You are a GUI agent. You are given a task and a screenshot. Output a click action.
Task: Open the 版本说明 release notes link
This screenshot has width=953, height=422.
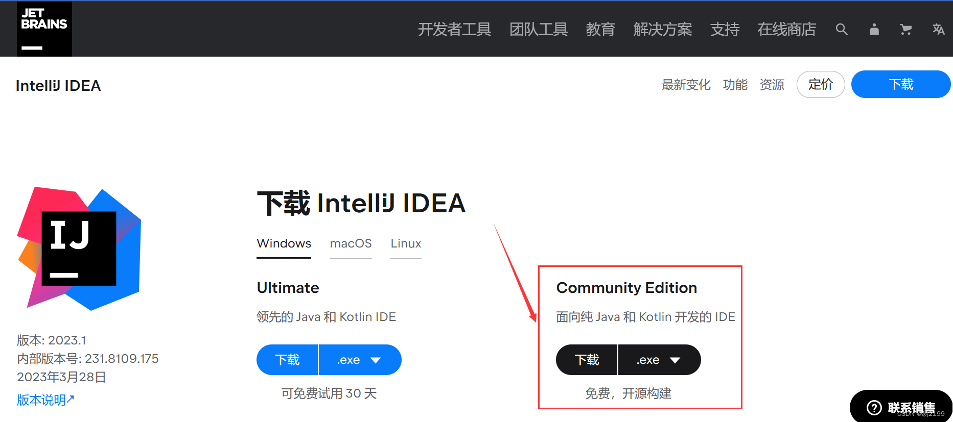[45, 400]
